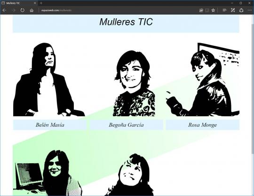
Task: Click the Mulleres TIC page heading
Action: click(x=126, y=22)
